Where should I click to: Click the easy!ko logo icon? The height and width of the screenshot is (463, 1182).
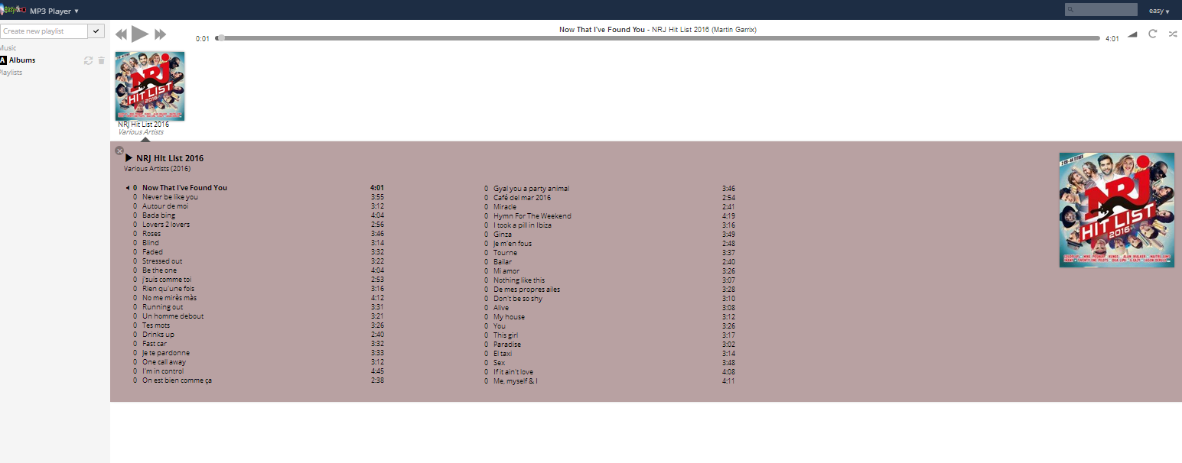pyautogui.click(x=12, y=10)
